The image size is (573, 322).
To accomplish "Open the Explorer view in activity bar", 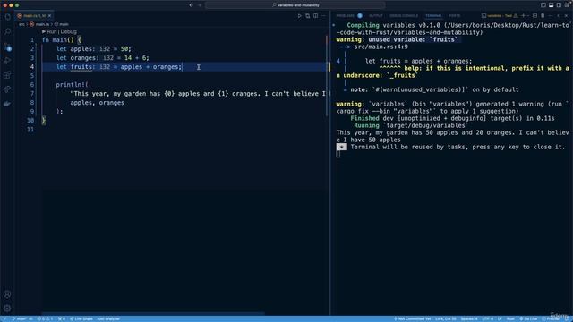I will tap(7, 18).
